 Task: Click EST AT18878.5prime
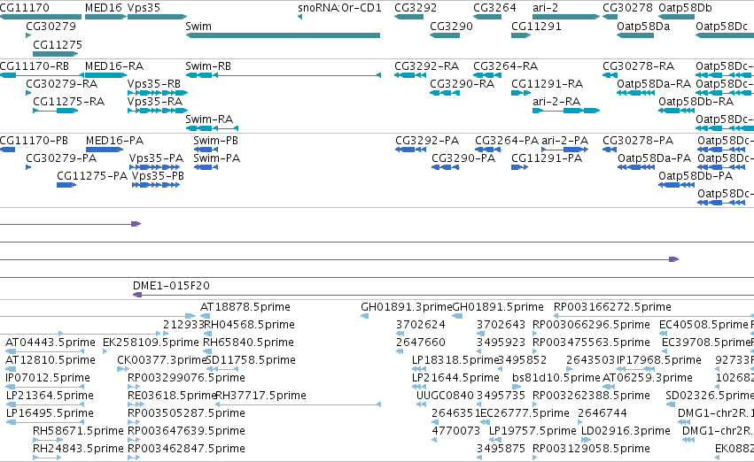tap(245, 307)
